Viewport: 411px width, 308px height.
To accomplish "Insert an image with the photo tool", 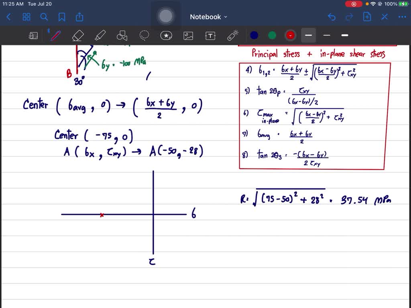I will coord(188,35).
